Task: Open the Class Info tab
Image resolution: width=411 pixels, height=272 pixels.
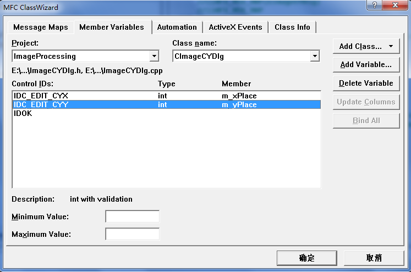Action: click(292, 27)
